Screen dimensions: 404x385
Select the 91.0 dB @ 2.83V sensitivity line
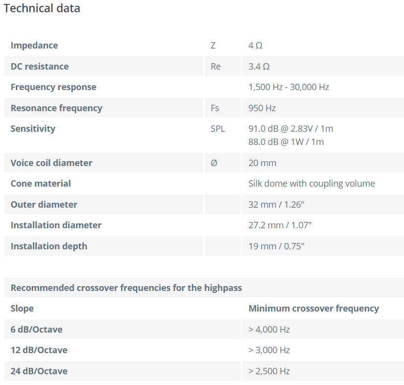290,129
